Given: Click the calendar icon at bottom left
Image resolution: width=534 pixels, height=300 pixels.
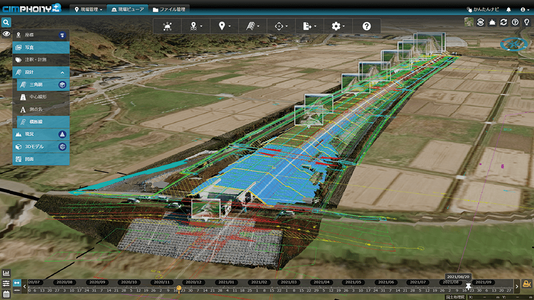Looking at the screenshot, I should (6, 293).
